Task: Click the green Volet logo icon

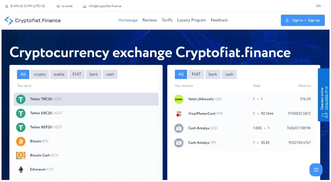Action: click(179, 99)
